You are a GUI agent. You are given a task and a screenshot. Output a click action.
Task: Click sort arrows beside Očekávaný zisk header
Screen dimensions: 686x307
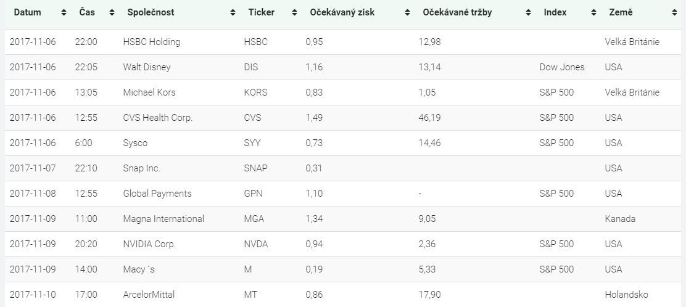click(x=407, y=12)
